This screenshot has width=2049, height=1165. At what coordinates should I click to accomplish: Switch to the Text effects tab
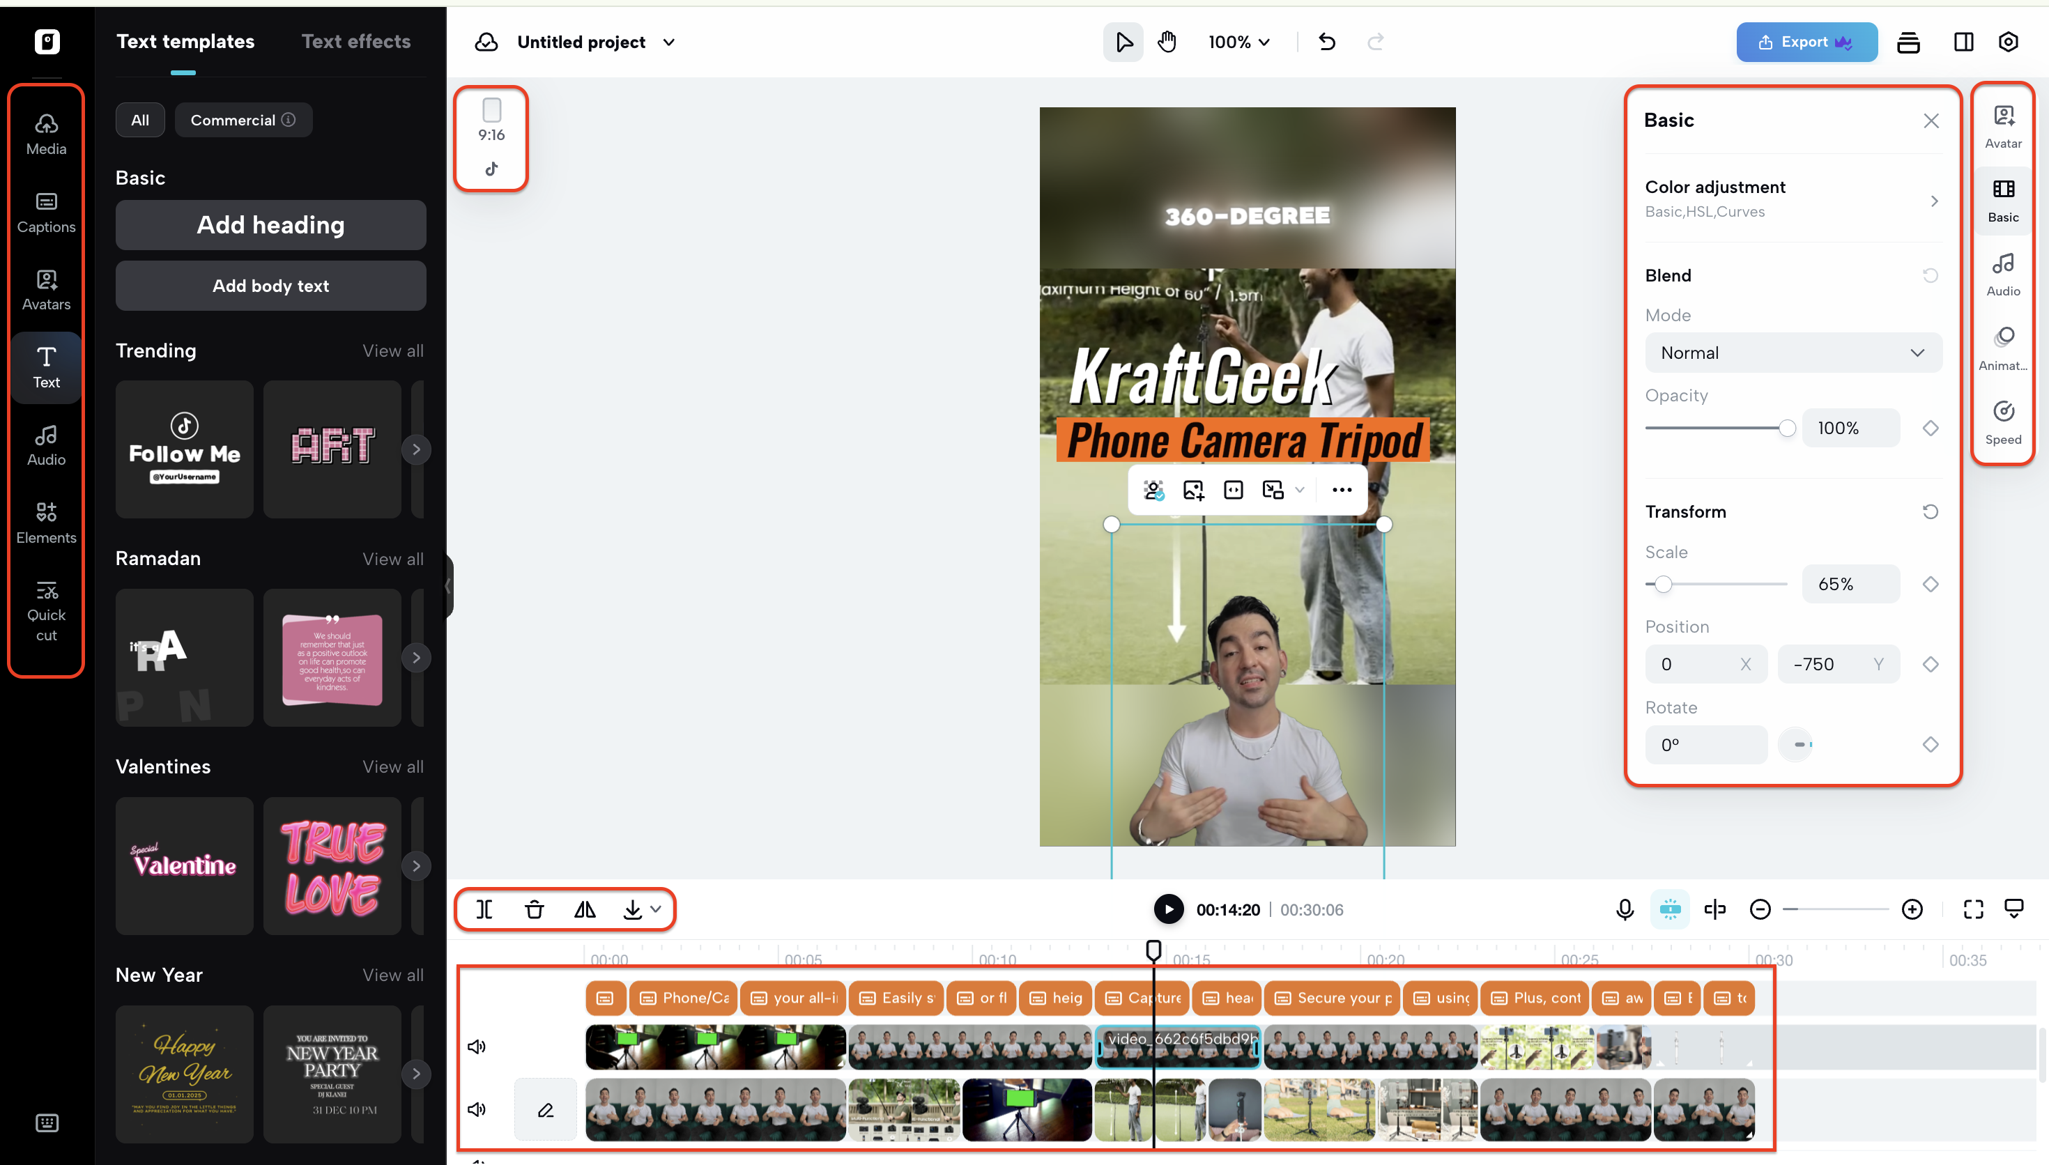356,42
